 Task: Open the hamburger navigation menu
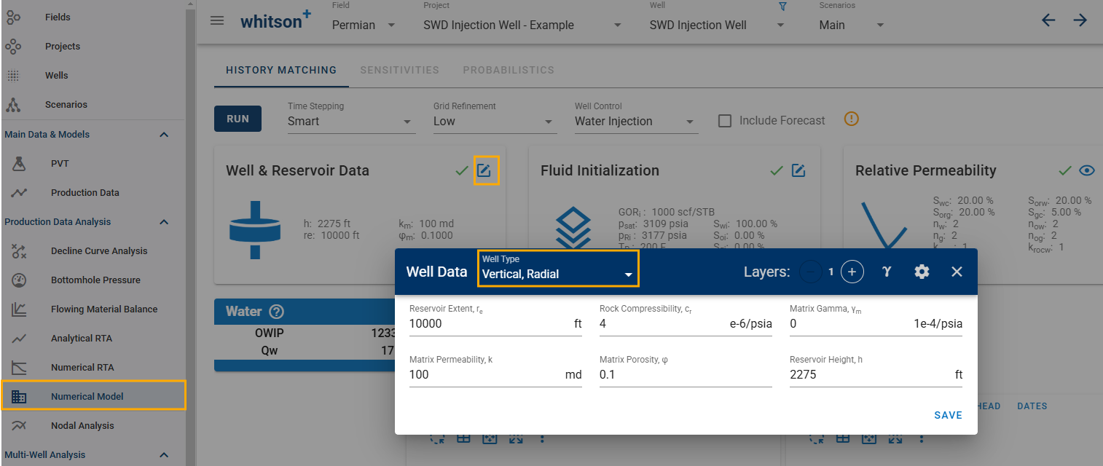pyautogui.click(x=217, y=20)
